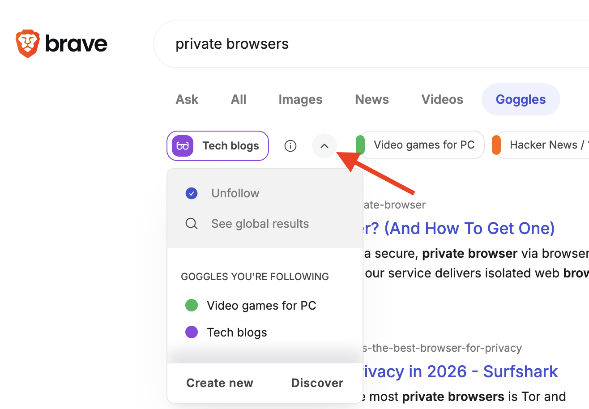Click Create new

(x=220, y=383)
